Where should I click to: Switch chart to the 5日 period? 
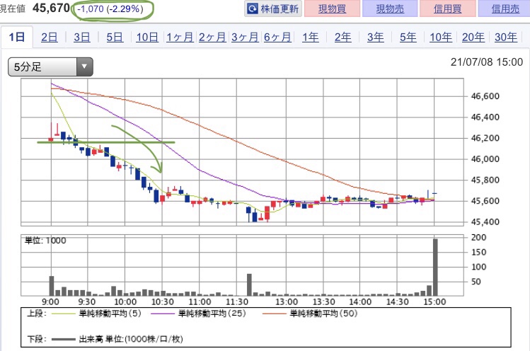click(115, 37)
